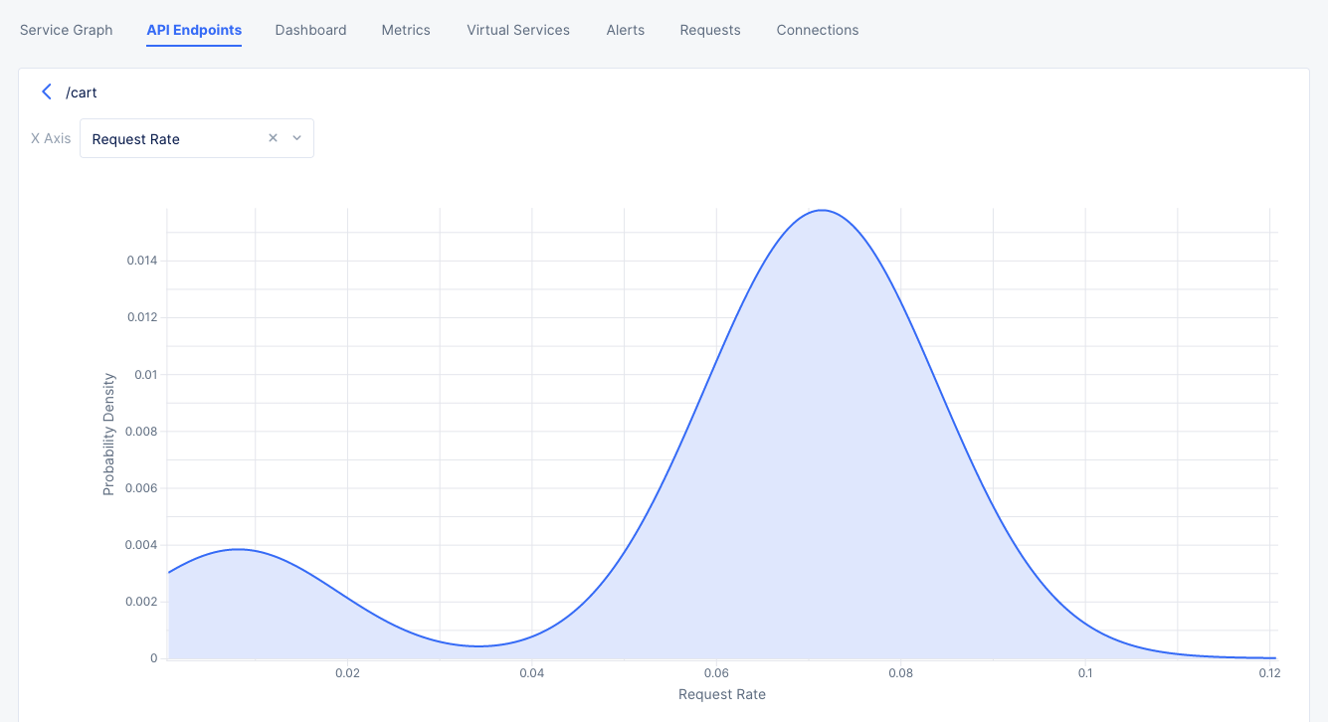Image resolution: width=1328 pixels, height=722 pixels.
Task: Switch to the Service Graph tab
Action: point(66,30)
